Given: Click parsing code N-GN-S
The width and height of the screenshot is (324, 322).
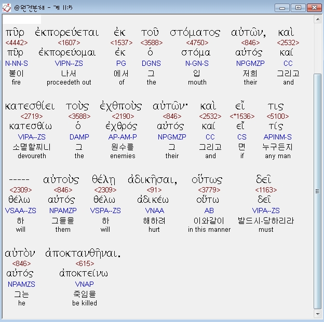Looking at the screenshot, I should (x=197, y=63).
